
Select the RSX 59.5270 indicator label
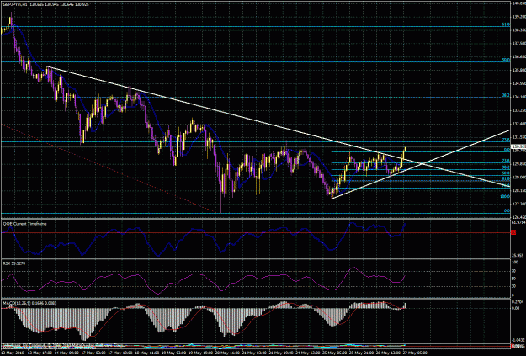tap(14, 263)
